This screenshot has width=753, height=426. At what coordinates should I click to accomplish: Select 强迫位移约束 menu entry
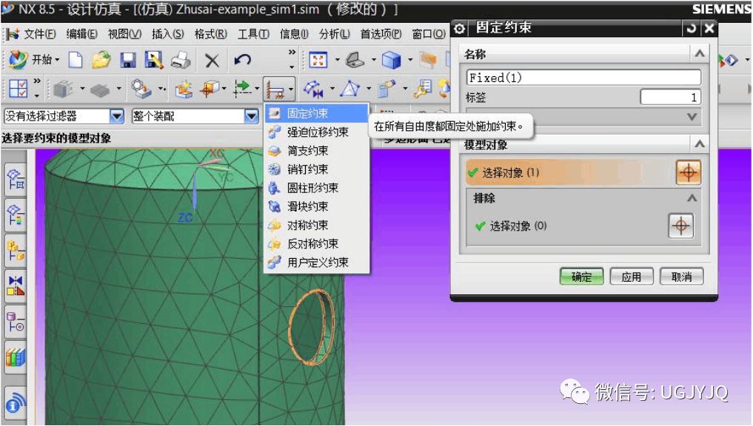point(316,132)
